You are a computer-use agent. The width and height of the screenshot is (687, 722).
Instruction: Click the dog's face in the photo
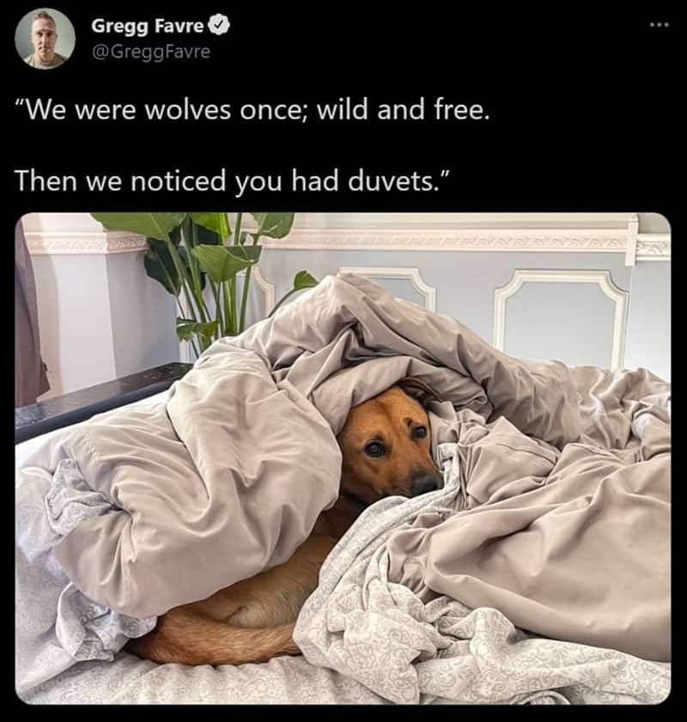(x=392, y=445)
